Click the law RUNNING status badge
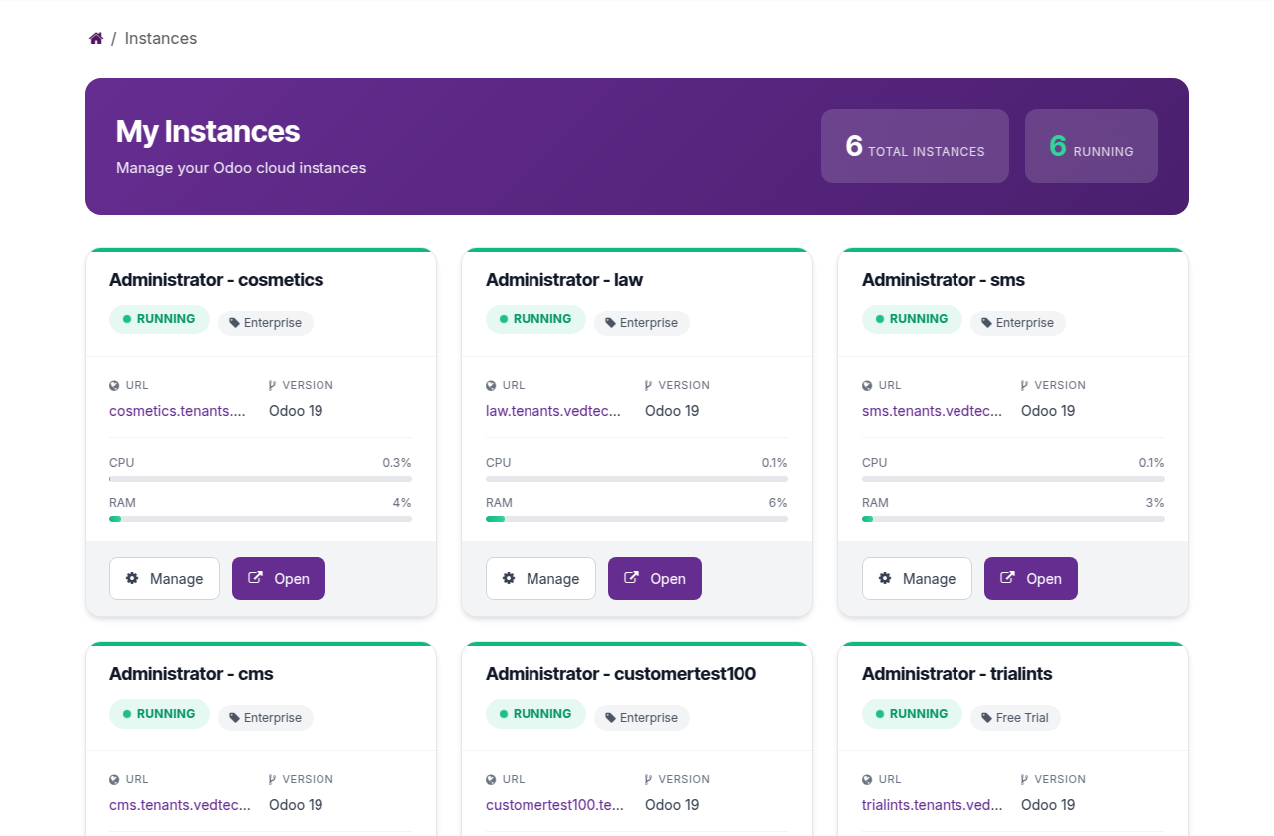1274x836 pixels. tap(535, 319)
